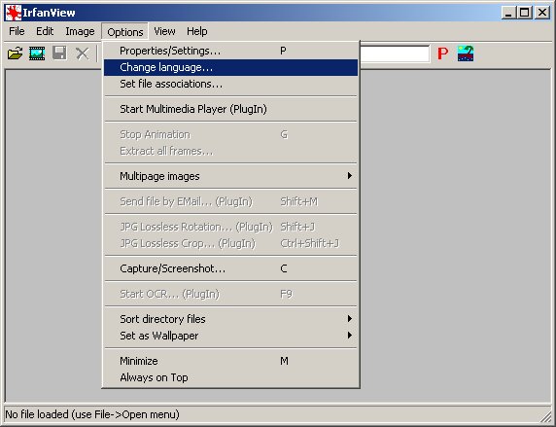The image size is (556, 427).
Task: Click the Save floppy disk icon
Action: pos(59,53)
